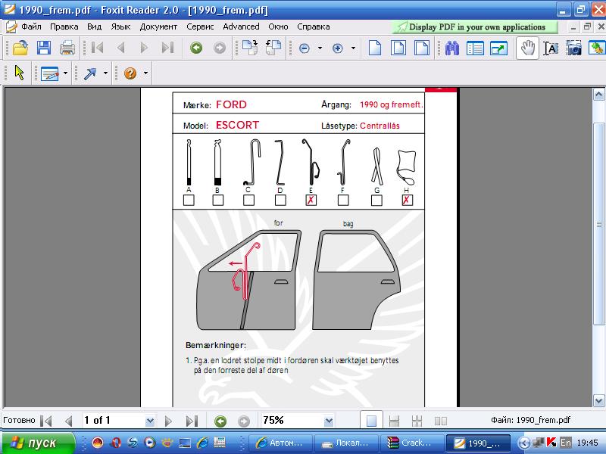The image size is (606, 454).
Task: Open the Язык menu
Action: (x=120, y=26)
